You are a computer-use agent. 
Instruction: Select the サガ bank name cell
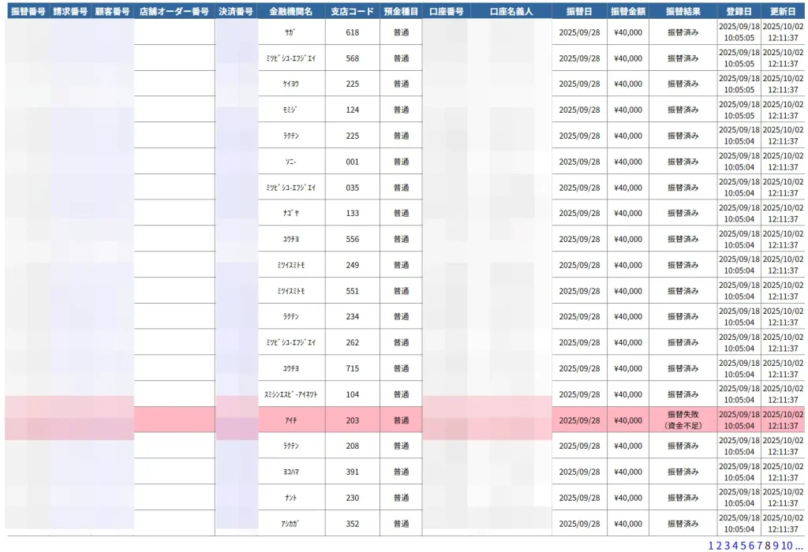[x=290, y=32]
